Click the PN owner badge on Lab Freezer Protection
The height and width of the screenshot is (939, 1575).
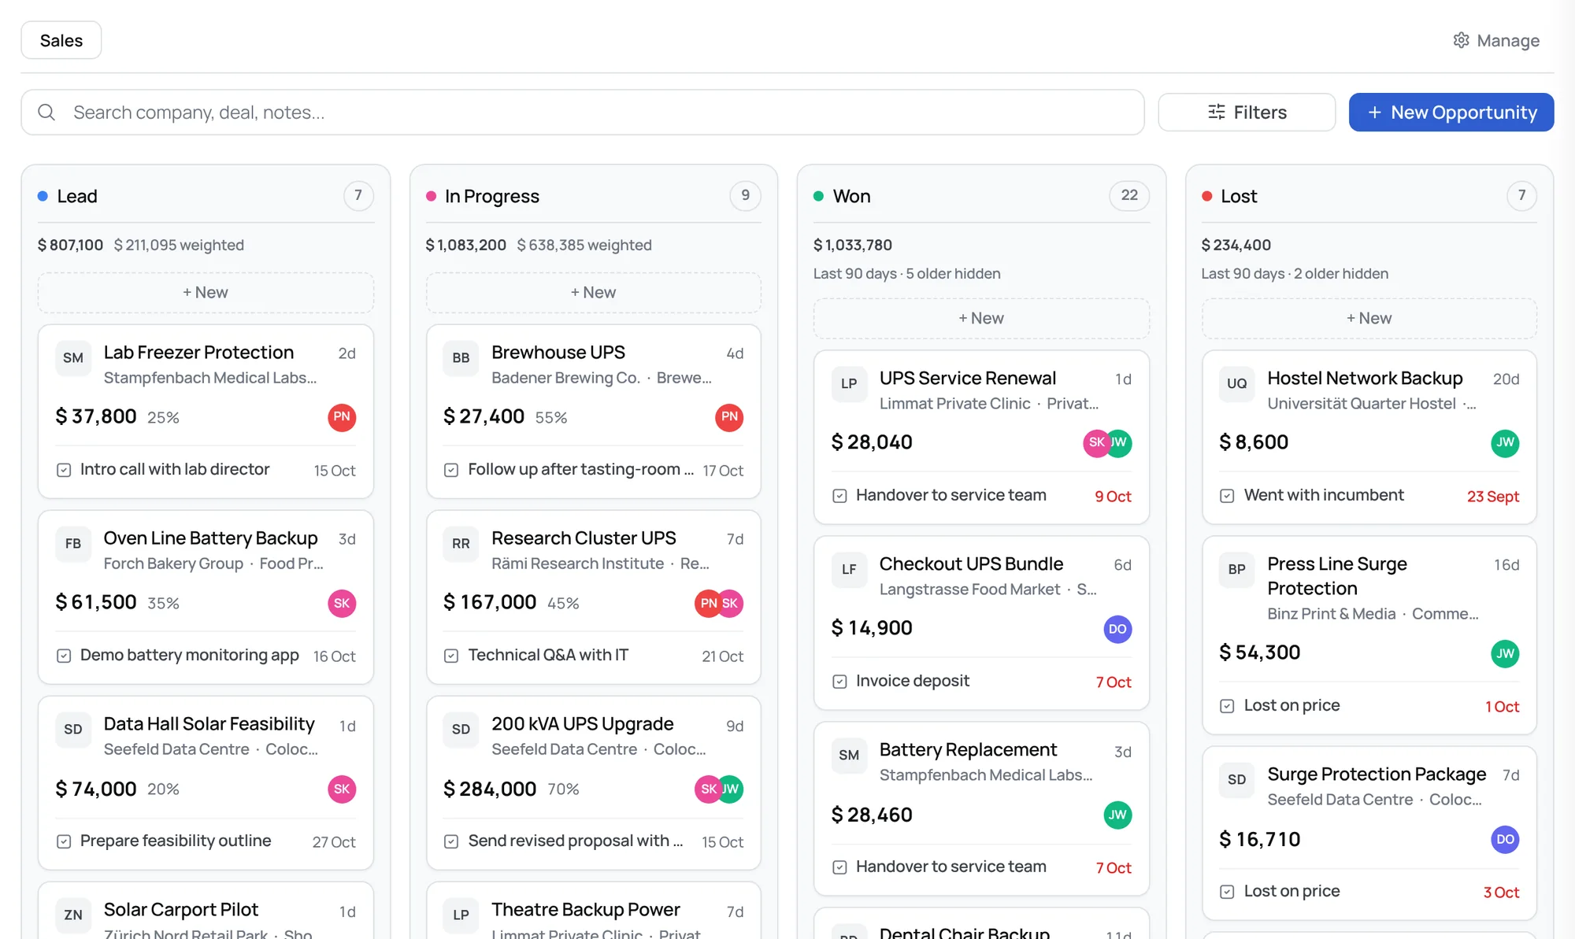click(342, 417)
